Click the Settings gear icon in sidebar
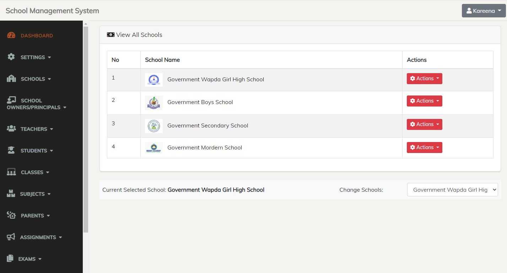 pos(11,57)
